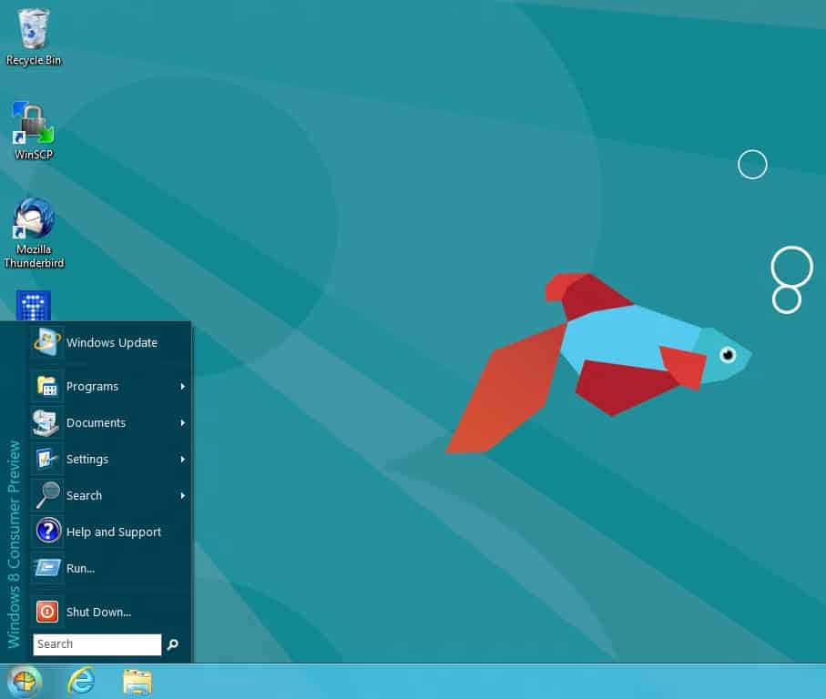This screenshot has width=826, height=699.
Task: Select the blue T icon above Start menu
Action: point(33,305)
